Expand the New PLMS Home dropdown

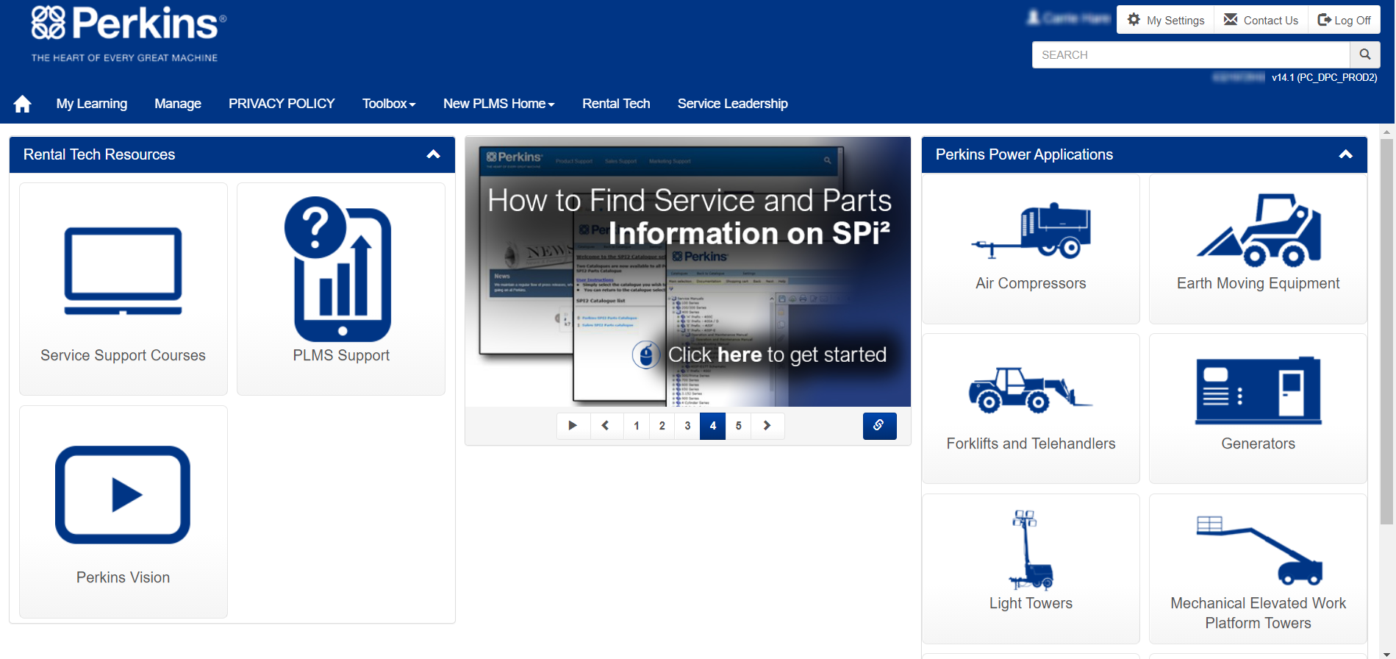[498, 104]
